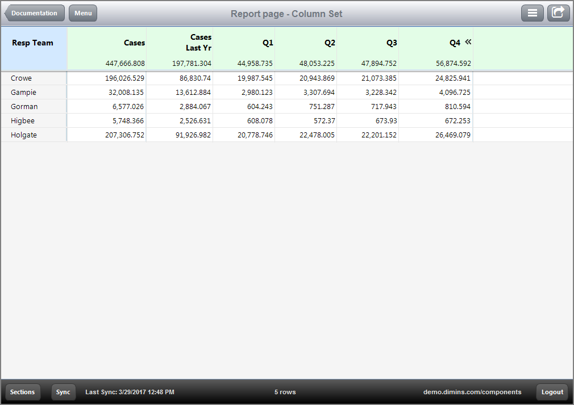This screenshot has height=405, width=574.
Task: Click the 5 rows status indicator
Action: [x=285, y=392]
